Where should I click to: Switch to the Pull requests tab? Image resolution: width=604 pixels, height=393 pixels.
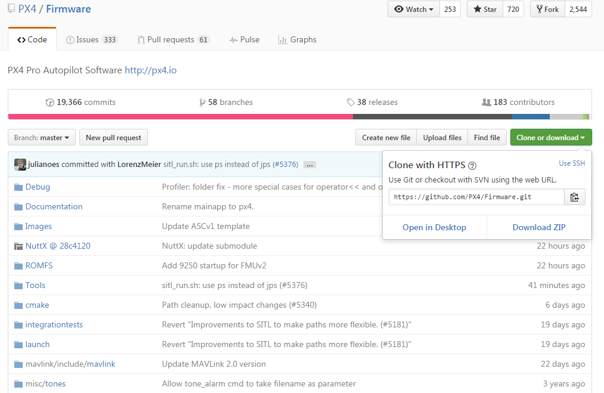click(x=174, y=40)
